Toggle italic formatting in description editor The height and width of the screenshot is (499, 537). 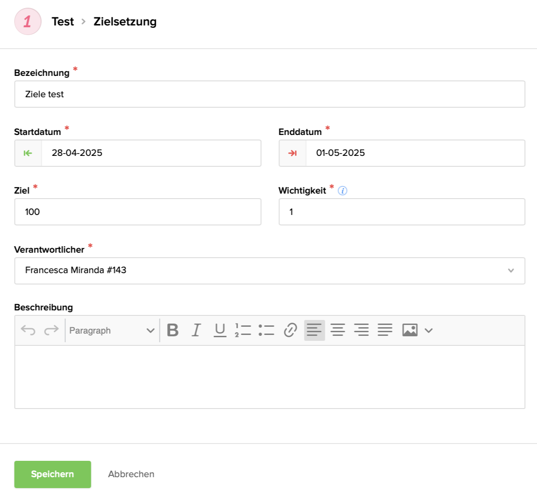click(x=196, y=330)
